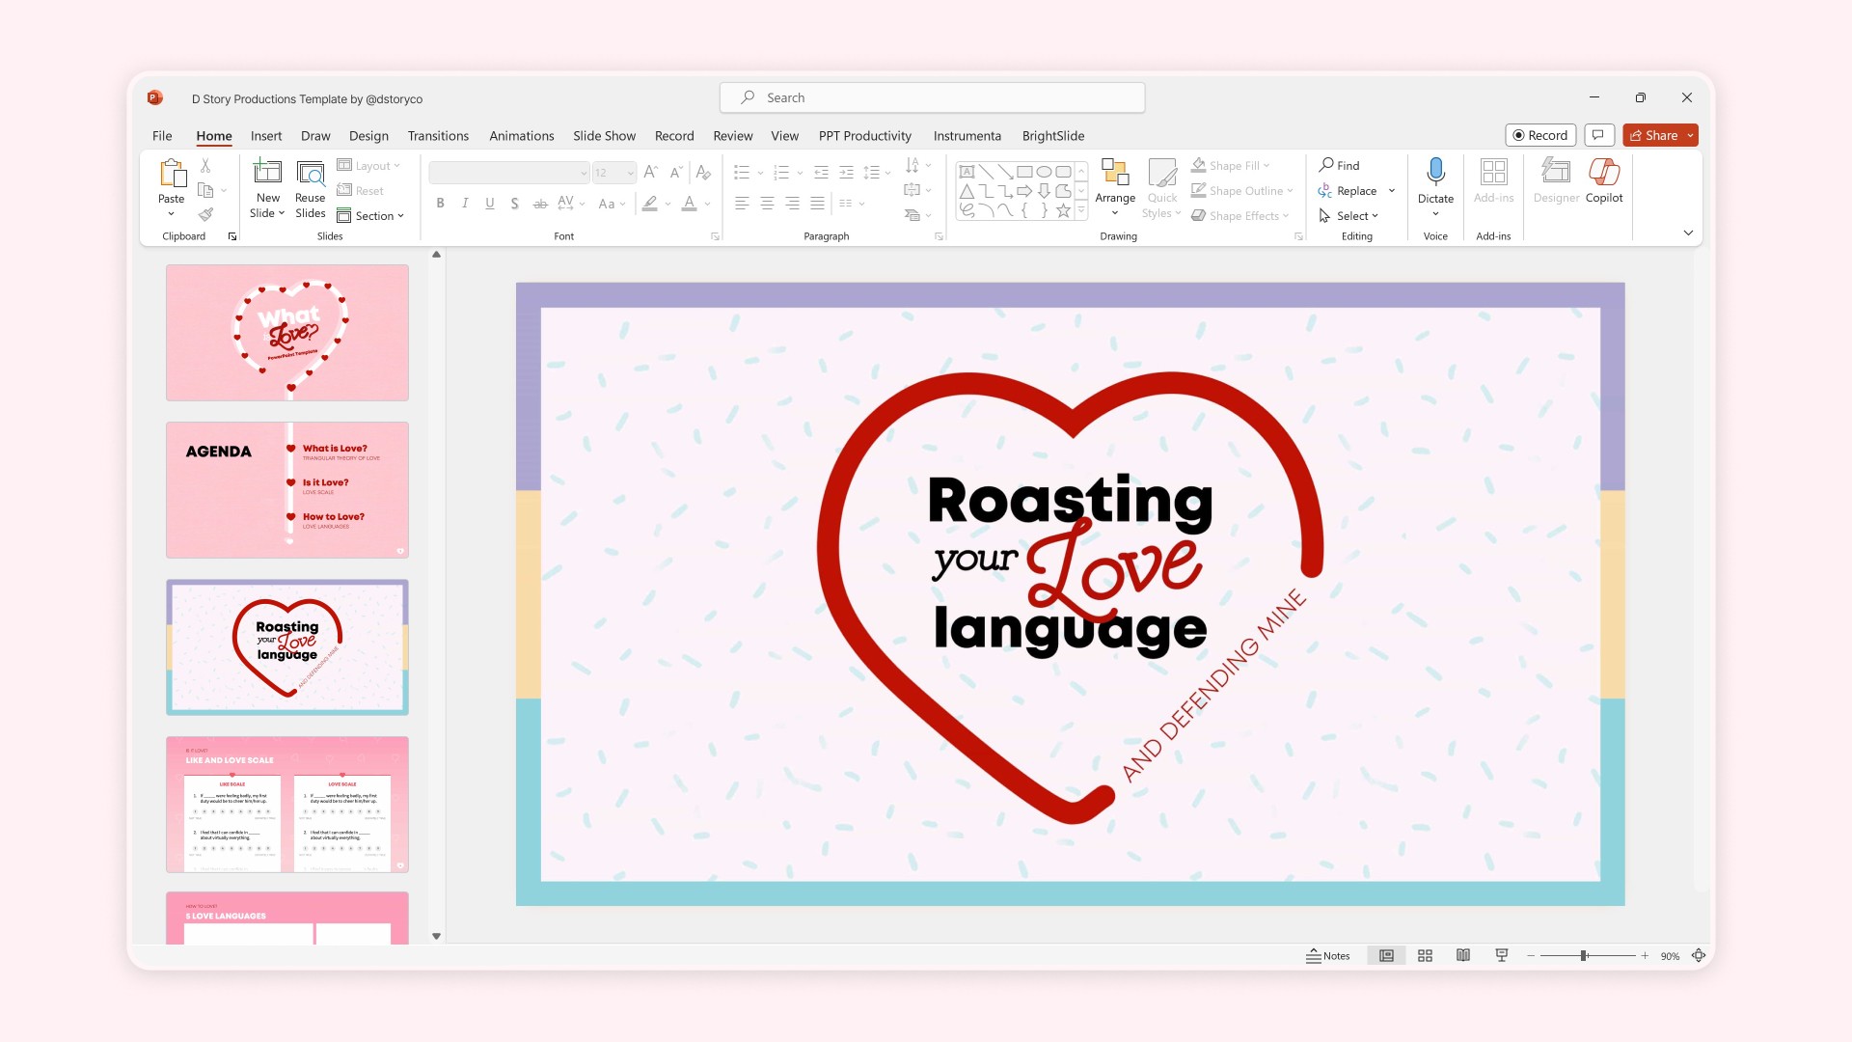Viewport: 1852px width, 1042px height.
Task: Start slide show from status bar
Action: click(x=1502, y=955)
